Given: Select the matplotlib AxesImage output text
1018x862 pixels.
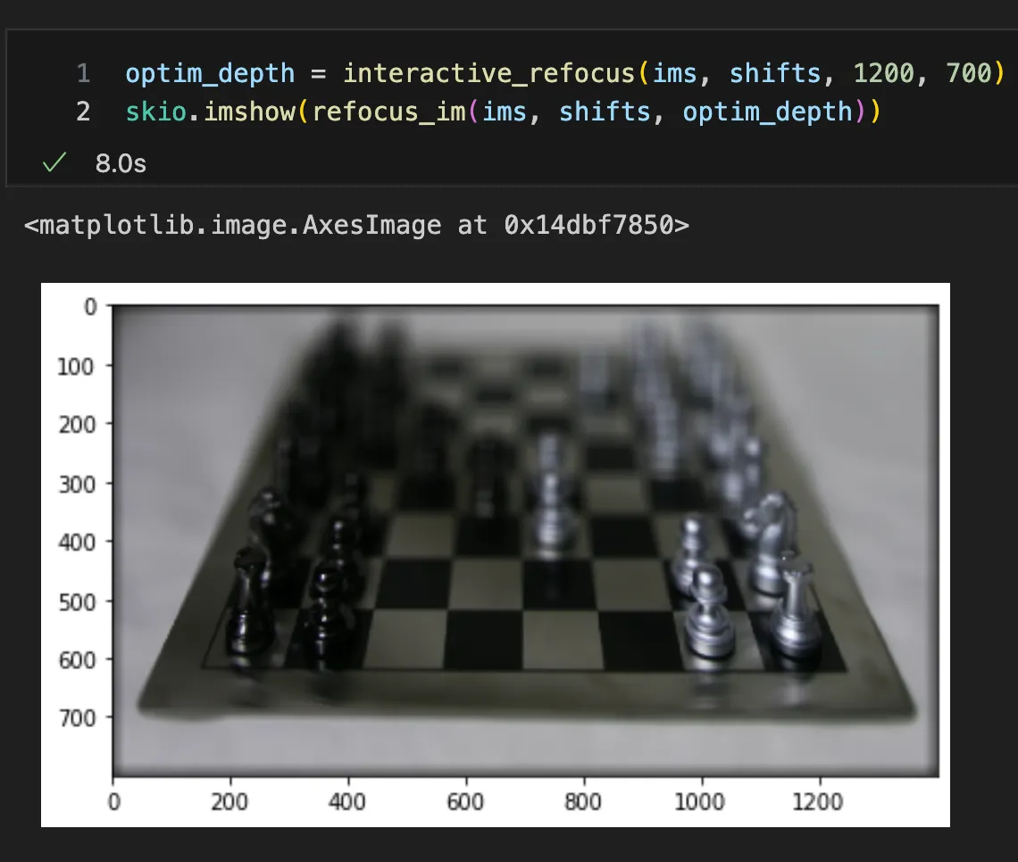Looking at the screenshot, I should pos(356,225).
